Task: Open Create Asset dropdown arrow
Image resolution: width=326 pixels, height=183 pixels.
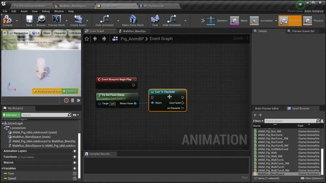Action: (x=87, y=21)
